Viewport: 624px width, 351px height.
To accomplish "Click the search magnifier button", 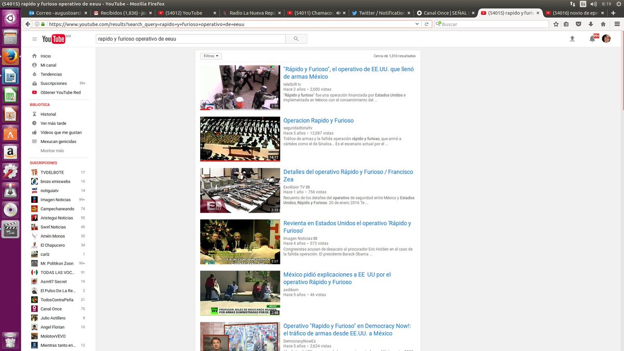I will (296, 39).
